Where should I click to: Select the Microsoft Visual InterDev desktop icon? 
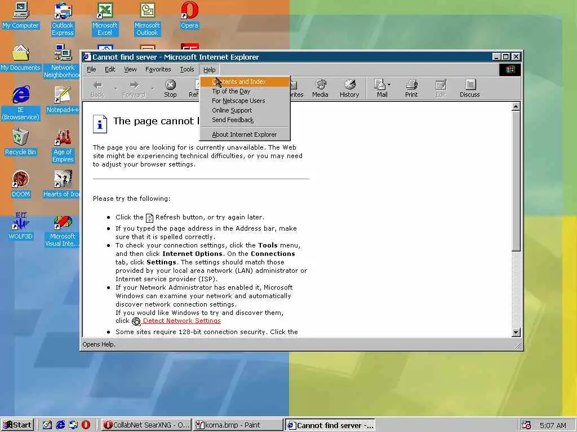(x=62, y=230)
